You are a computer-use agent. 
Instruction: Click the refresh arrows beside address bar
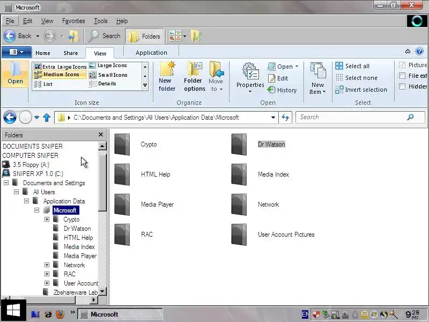tap(285, 118)
